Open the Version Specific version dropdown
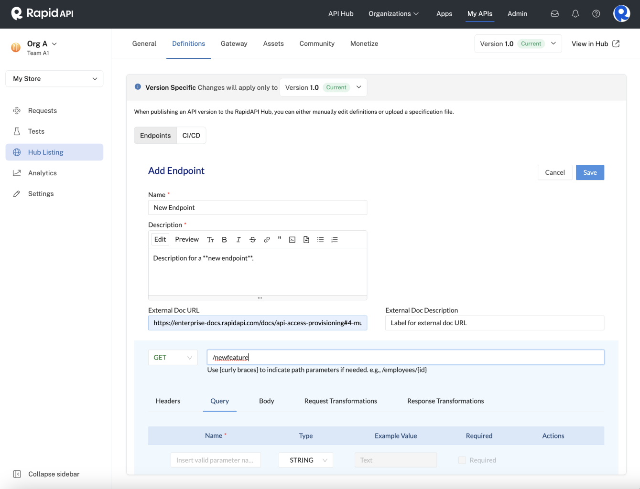 (x=324, y=87)
